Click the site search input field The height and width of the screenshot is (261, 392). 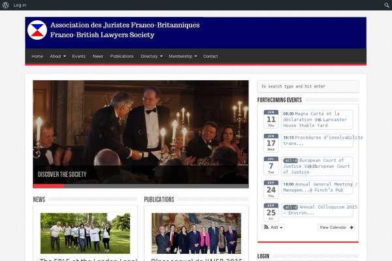[308, 86]
